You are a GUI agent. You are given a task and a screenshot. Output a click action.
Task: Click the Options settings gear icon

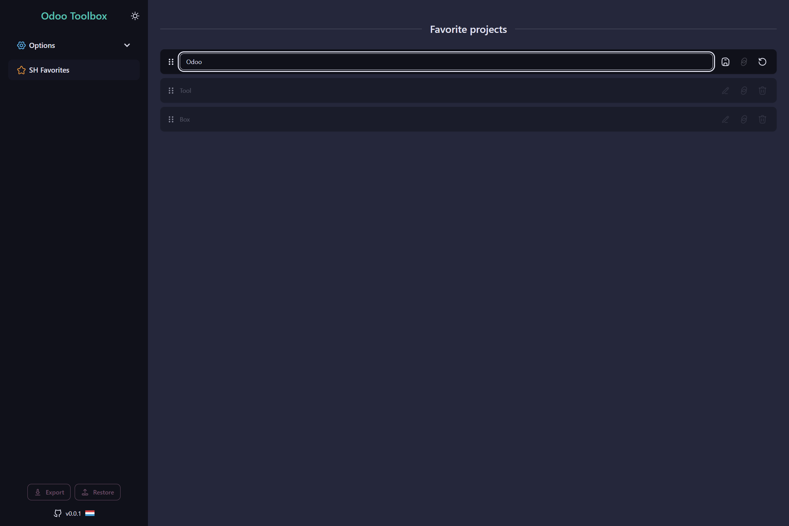[x=21, y=45]
